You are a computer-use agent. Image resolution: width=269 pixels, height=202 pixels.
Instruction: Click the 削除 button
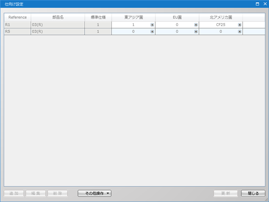point(57,193)
